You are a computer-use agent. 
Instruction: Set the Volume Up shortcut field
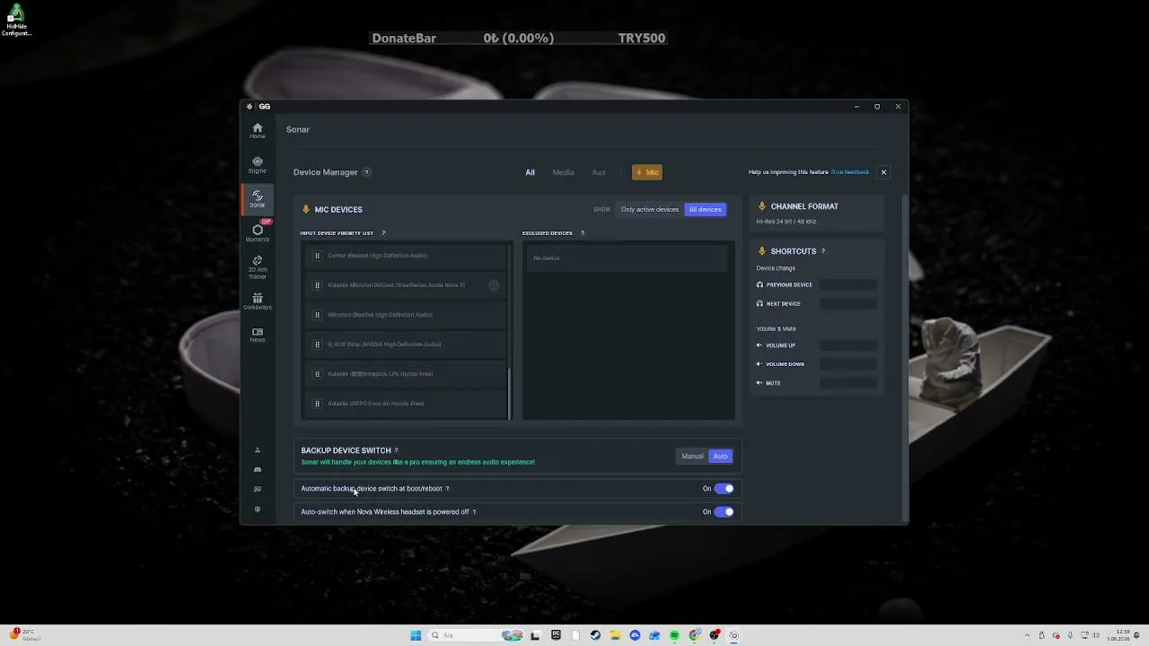coord(848,345)
